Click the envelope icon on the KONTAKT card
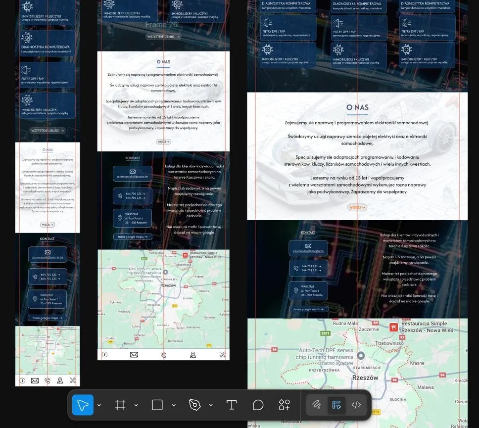This screenshot has height=428, width=479. point(133,173)
